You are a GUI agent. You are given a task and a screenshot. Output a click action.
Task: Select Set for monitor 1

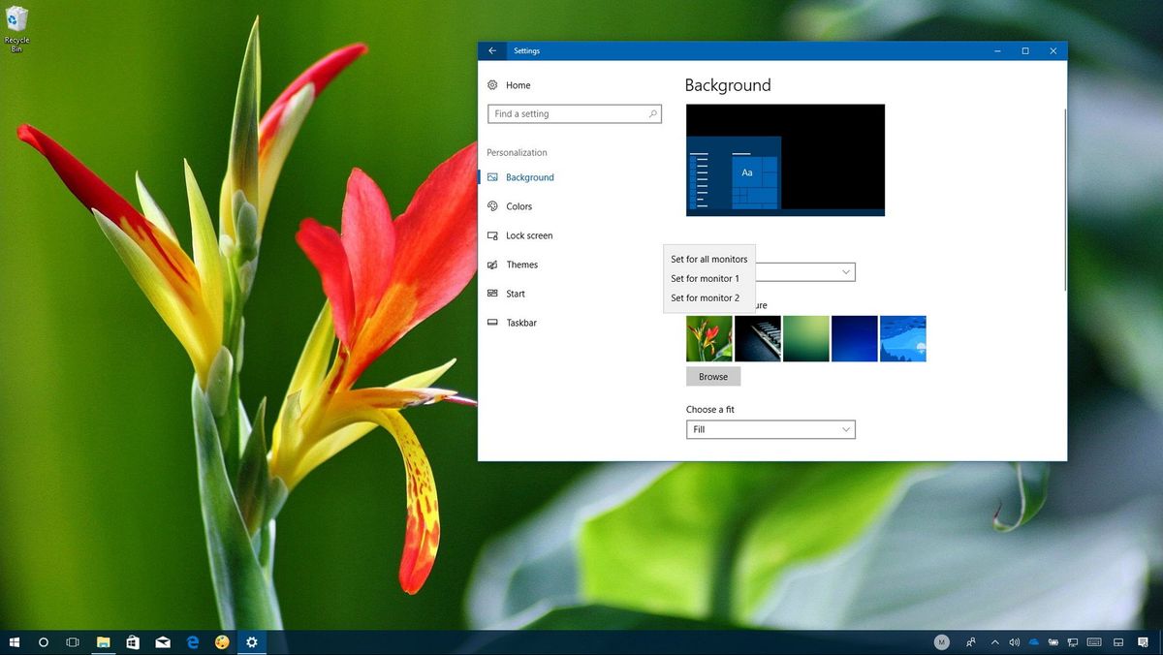[x=706, y=278]
